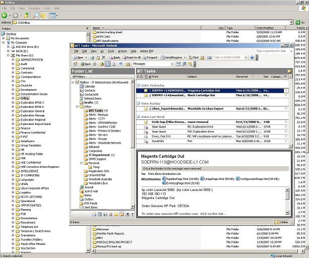Collapse the Date: Sunday message group

pos(138,103)
